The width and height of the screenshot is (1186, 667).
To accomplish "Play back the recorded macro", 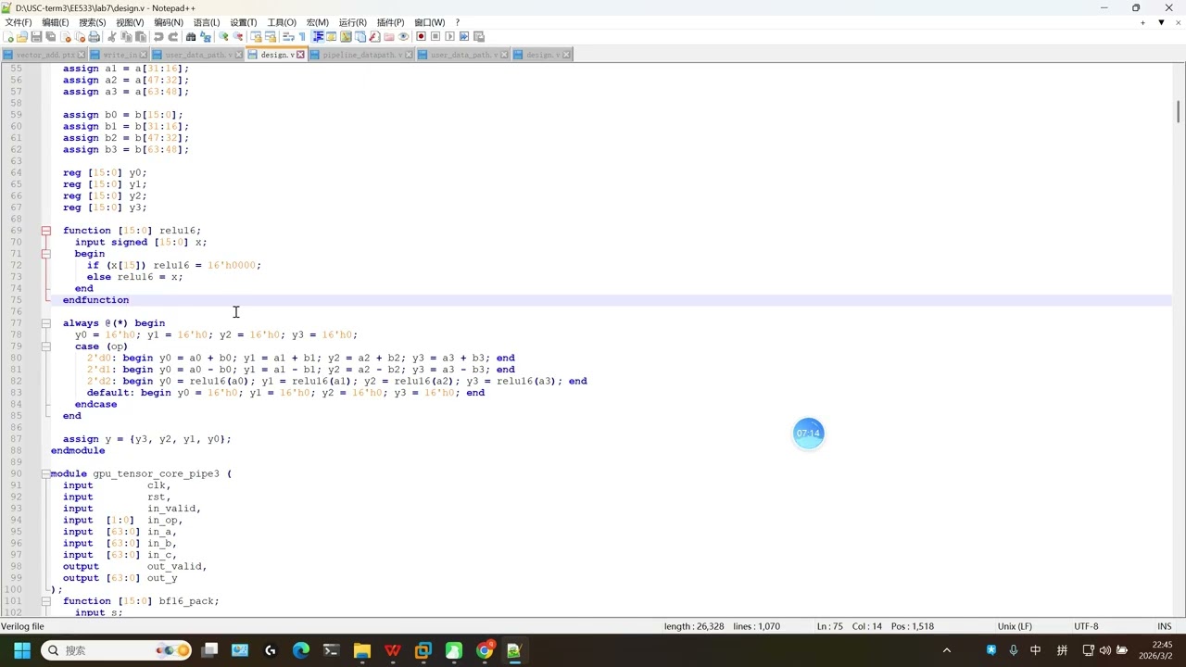I will [449, 37].
